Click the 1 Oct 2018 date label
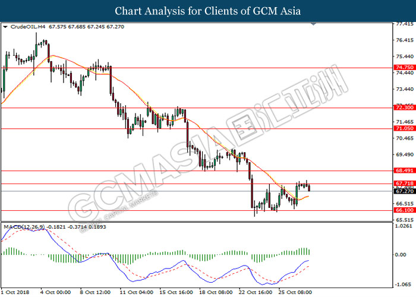This screenshot has height=297, width=416. [x=15, y=292]
